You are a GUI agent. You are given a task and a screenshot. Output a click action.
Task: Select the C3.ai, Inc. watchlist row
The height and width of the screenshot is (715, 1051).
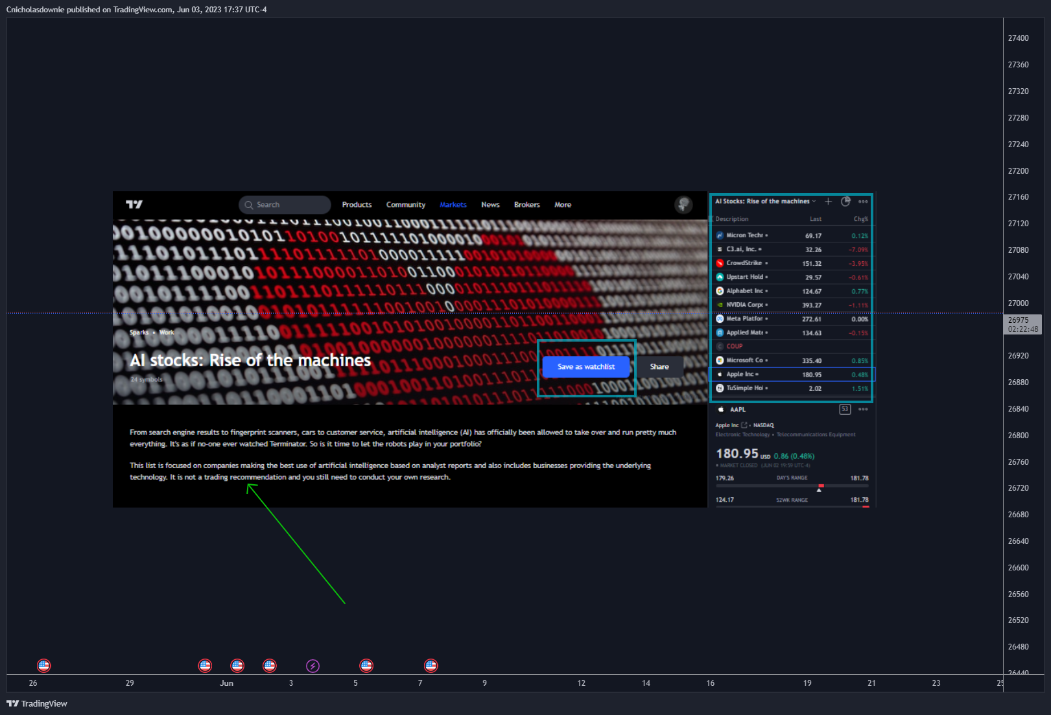(792, 249)
